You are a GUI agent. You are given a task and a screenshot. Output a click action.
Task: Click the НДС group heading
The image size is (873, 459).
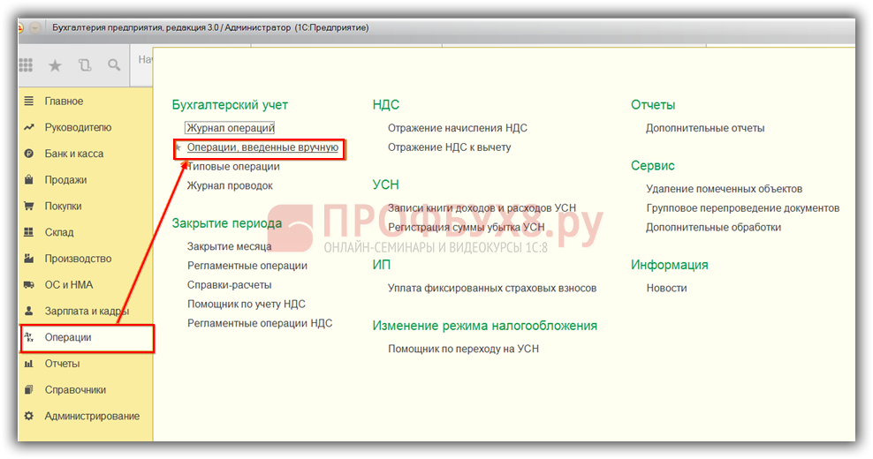tap(386, 104)
